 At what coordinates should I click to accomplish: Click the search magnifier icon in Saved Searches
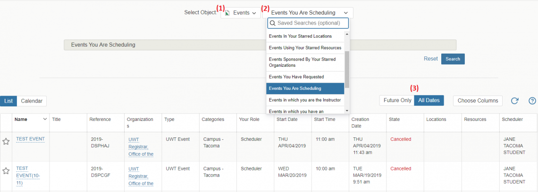click(272, 23)
